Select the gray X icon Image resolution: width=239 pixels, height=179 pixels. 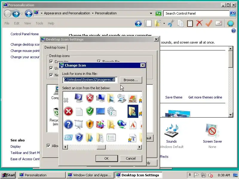[66, 100]
